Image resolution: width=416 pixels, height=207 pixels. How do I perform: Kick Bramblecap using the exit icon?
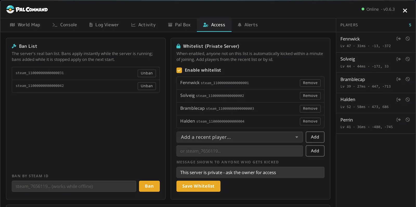(x=399, y=79)
